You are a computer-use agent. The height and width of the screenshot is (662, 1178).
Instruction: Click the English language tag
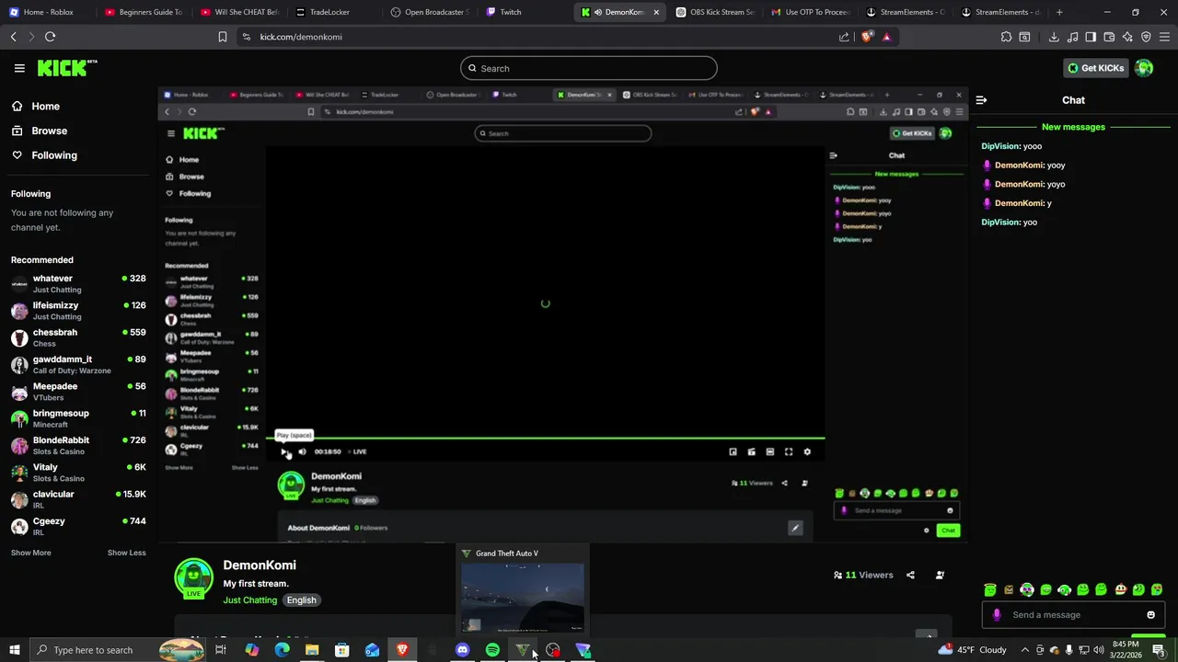coord(301,600)
